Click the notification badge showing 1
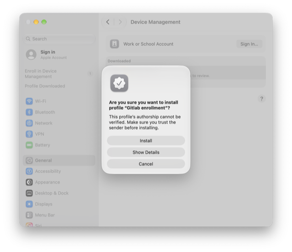The height and width of the screenshot is (252, 292). point(90,74)
